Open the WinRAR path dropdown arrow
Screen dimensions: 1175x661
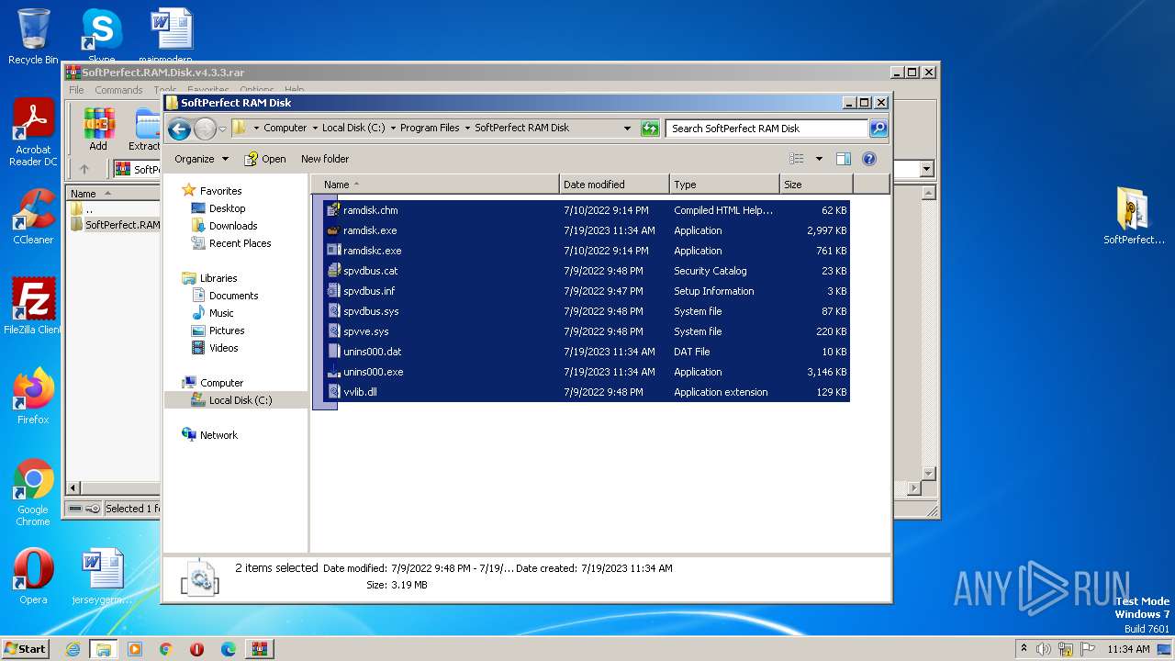pos(926,169)
